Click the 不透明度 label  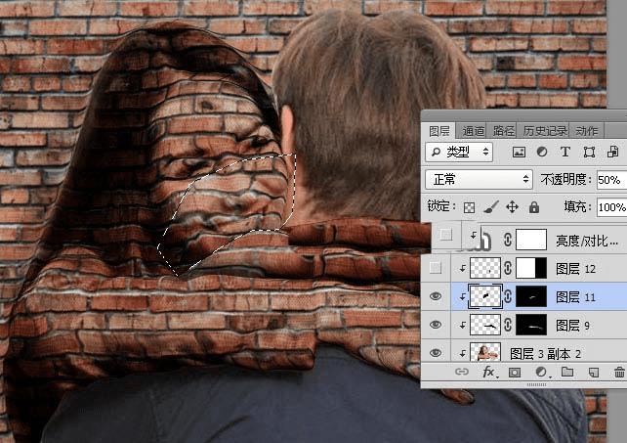pos(565,179)
